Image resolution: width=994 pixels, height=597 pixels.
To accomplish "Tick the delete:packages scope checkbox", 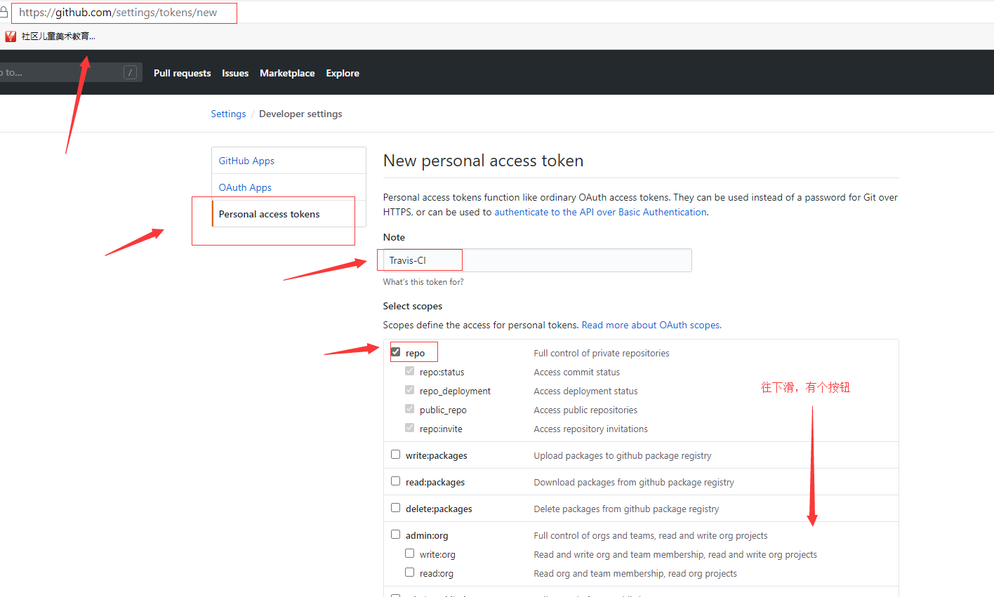I will click(x=396, y=508).
